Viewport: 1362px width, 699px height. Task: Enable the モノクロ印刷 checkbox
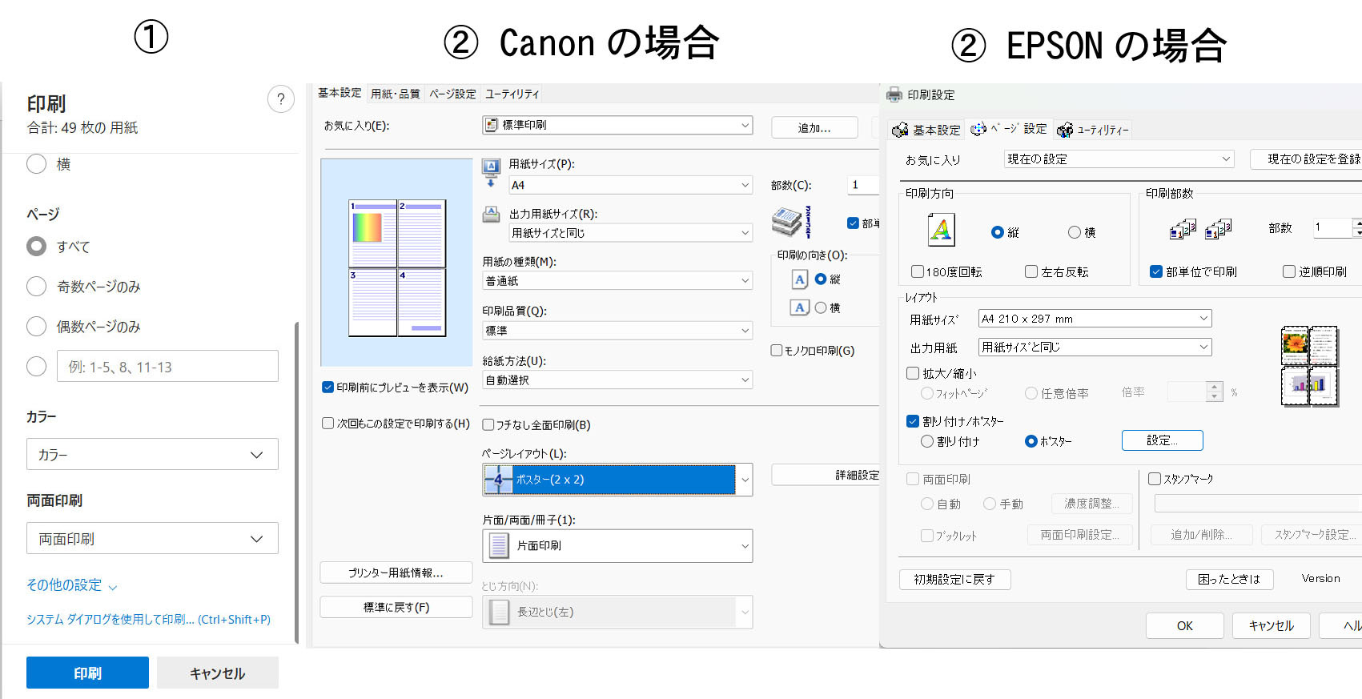point(777,351)
